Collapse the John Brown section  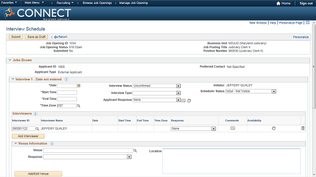(x=10, y=60)
